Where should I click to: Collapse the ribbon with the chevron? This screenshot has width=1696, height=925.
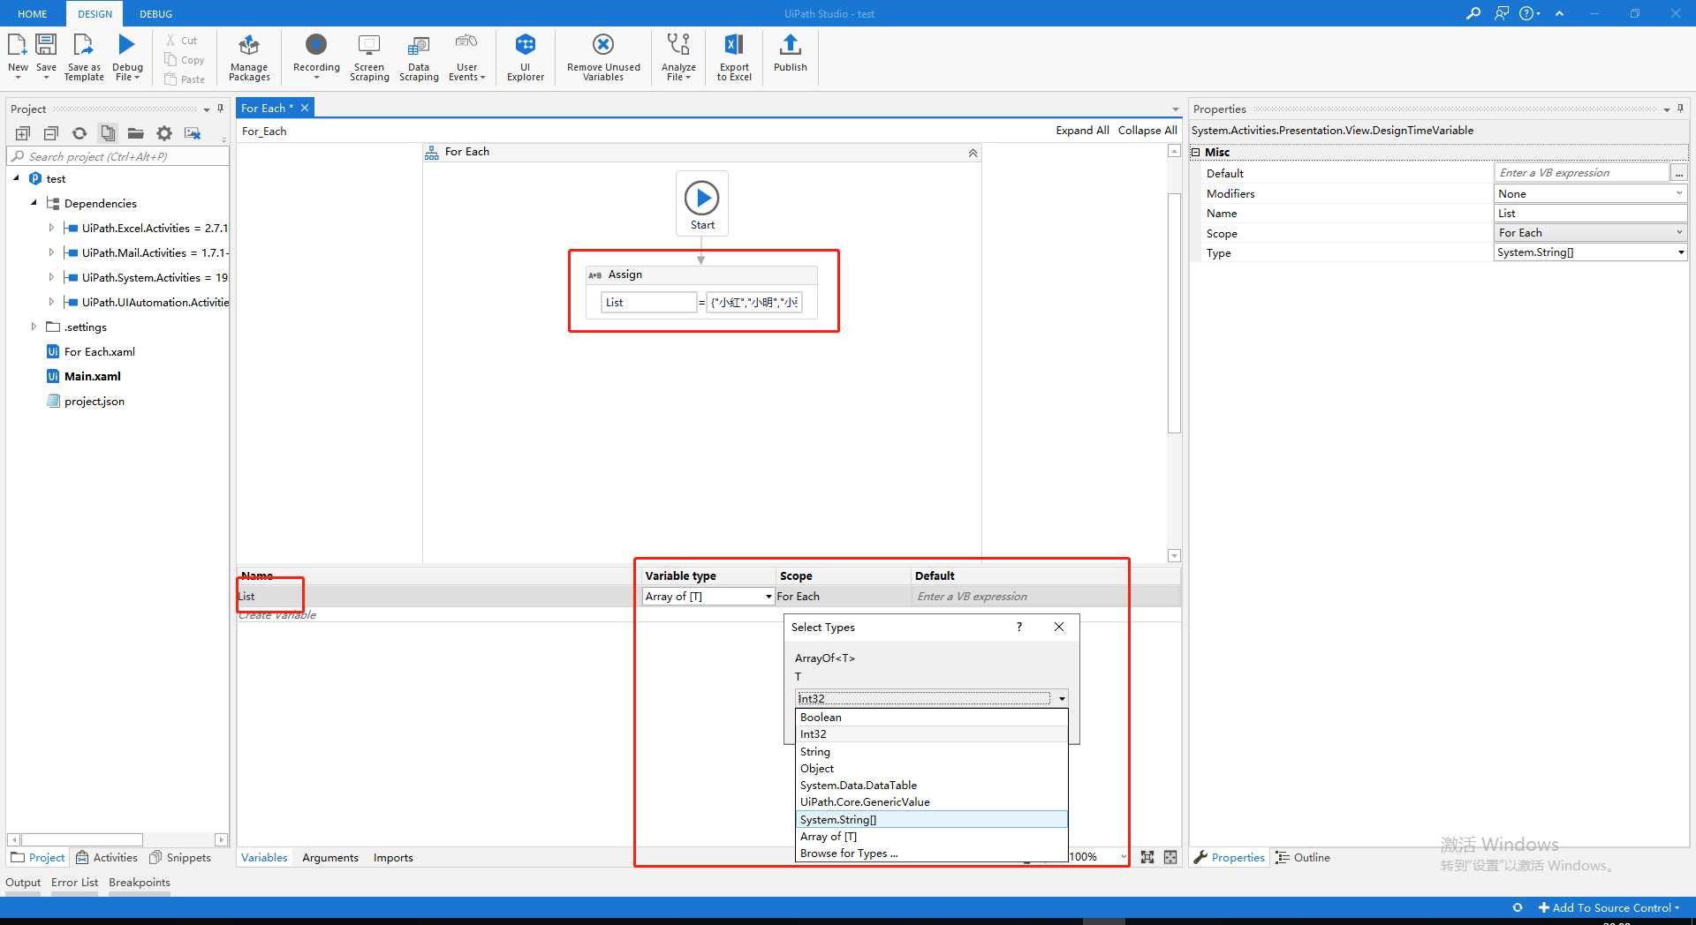1560,13
